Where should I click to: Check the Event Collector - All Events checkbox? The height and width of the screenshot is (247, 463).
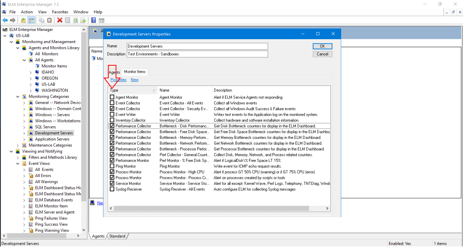pos(112,103)
